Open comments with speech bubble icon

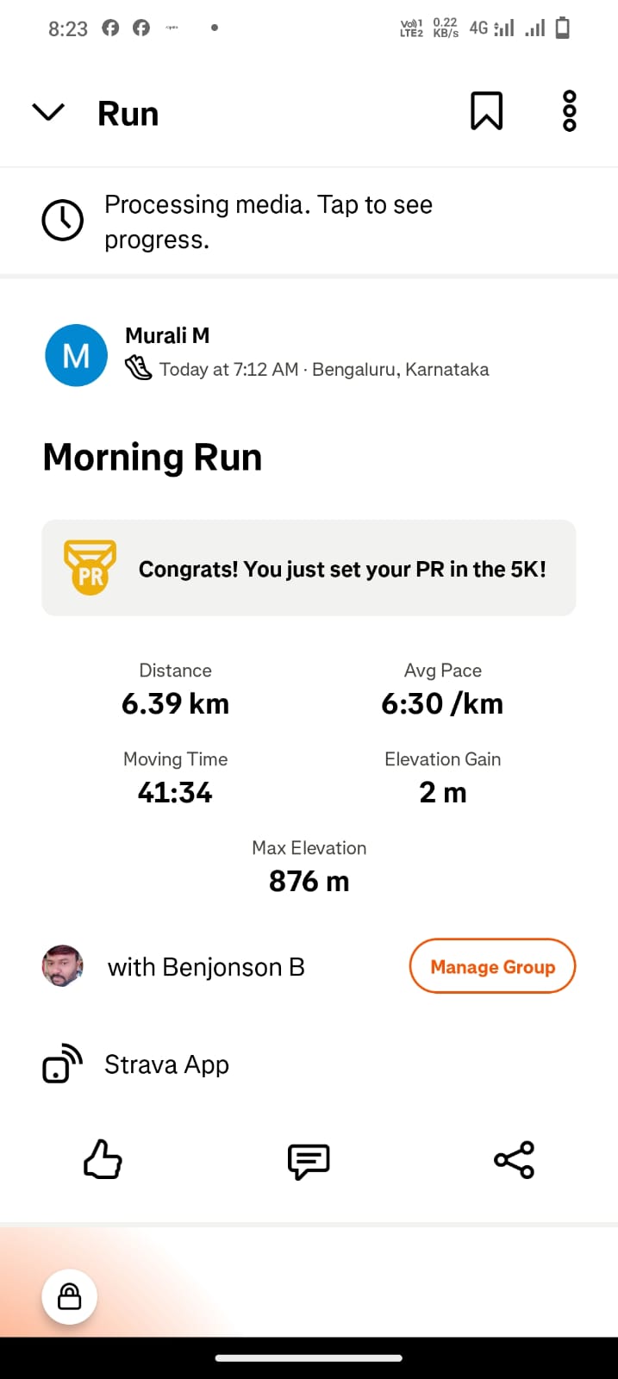309,1161
